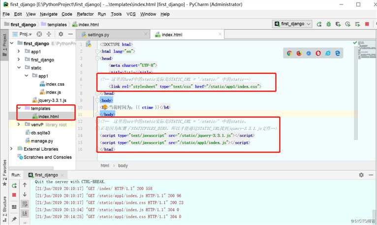Viewport: 377px width, 225px height.
Task: Collapse app1 folder inside static
Action: tap(26, 76)
